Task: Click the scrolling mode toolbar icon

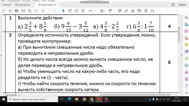Action: 110,11
